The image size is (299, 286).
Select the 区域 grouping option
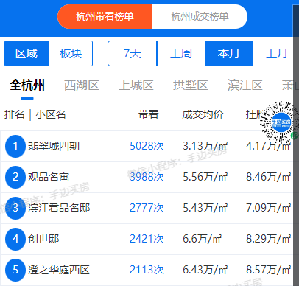(x=27, y=54)
